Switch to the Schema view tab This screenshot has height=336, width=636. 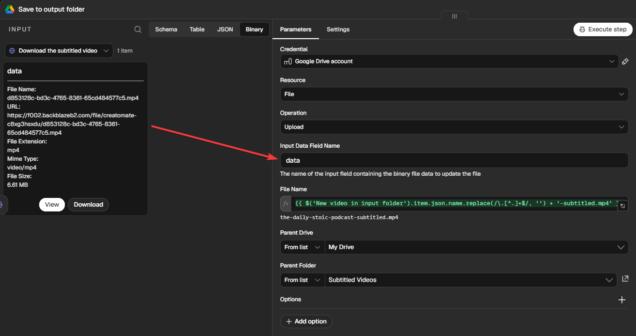click(166, 29)
